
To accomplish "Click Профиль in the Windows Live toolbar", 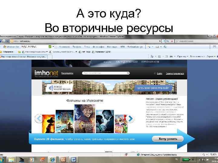I will [x=77, y=47].
